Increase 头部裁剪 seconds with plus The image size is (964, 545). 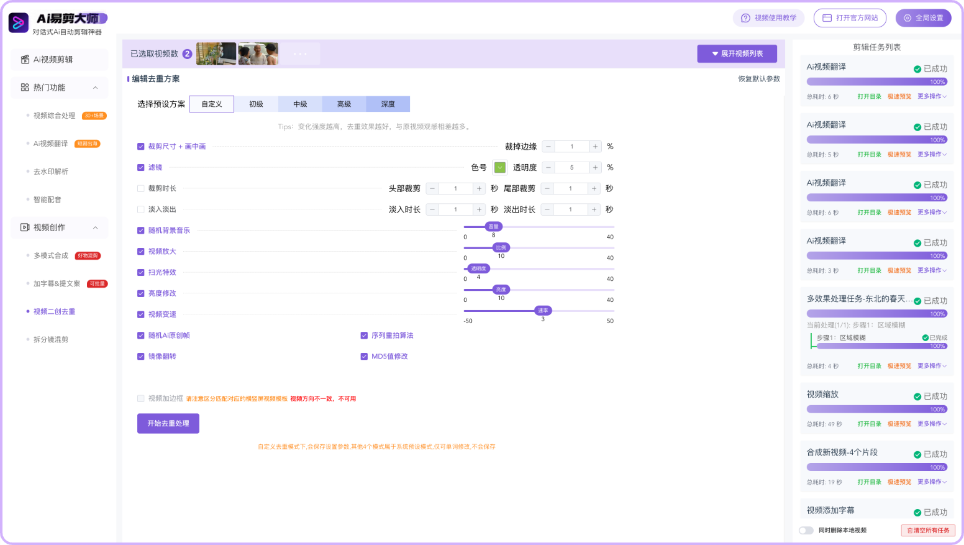tap(479, 189)
